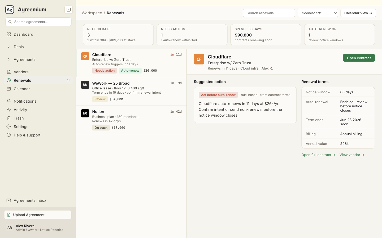The height and width of the screenshot is (238, 382).
Task: Click the Notifications bell icon
Action: tap(9, 101)
